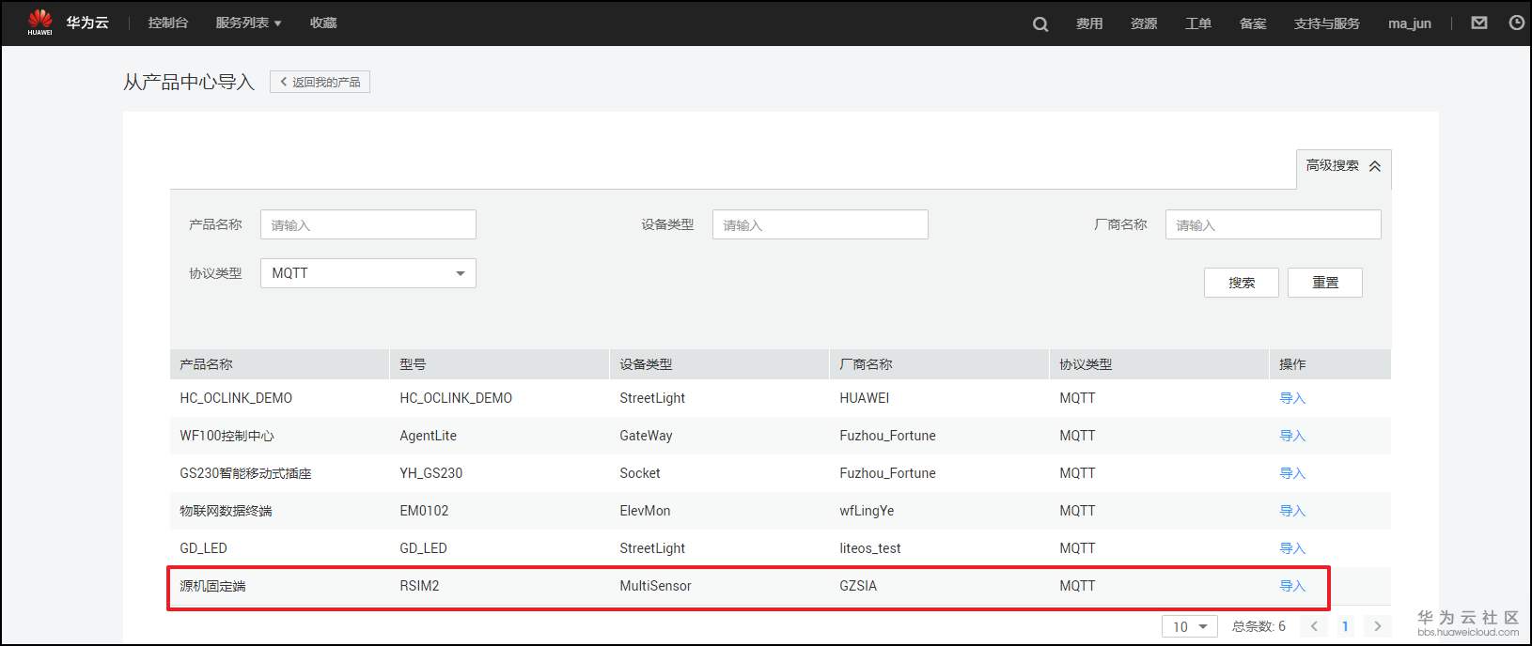Click 返回我的产品 back button
This screenshot has height=646, width=1532.
pos(320,82)
